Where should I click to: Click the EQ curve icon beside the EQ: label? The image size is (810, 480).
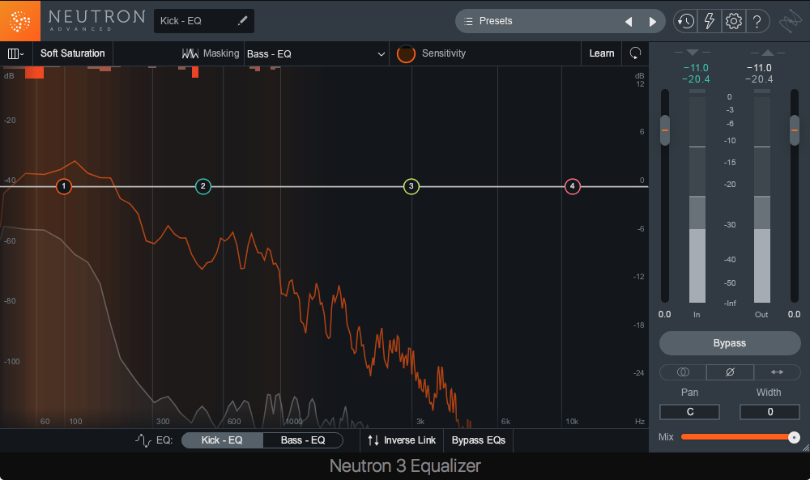point(143,440)
